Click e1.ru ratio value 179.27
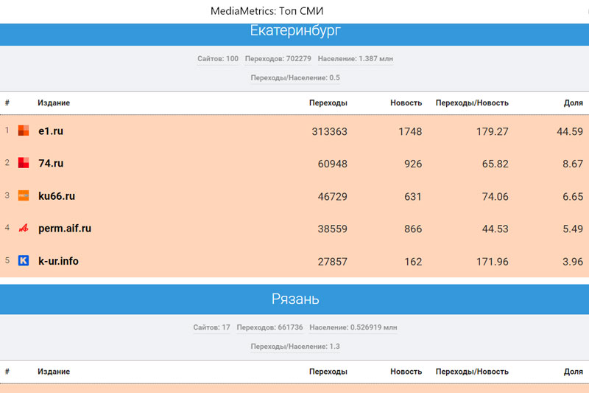 tap(493, 132)
